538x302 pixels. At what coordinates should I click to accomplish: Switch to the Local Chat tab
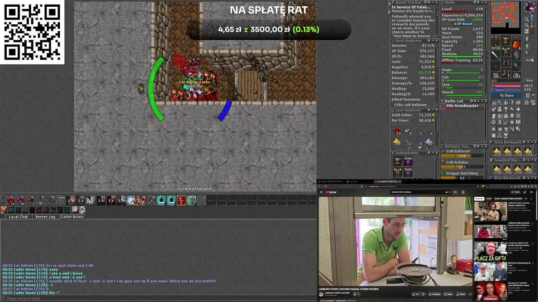point(18,217)
